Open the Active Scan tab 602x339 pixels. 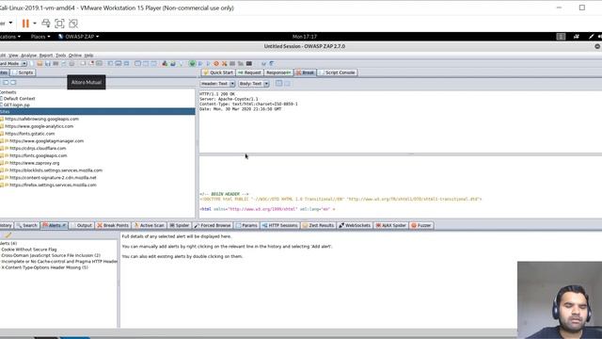click(x=149, y=225)
